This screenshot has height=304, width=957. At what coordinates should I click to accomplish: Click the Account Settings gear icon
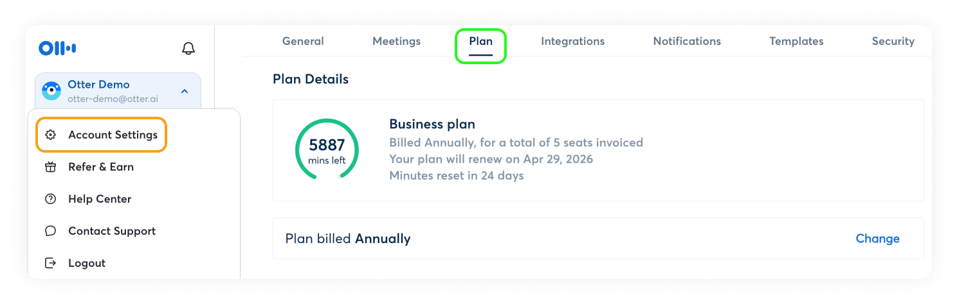[x=51, y=135]
